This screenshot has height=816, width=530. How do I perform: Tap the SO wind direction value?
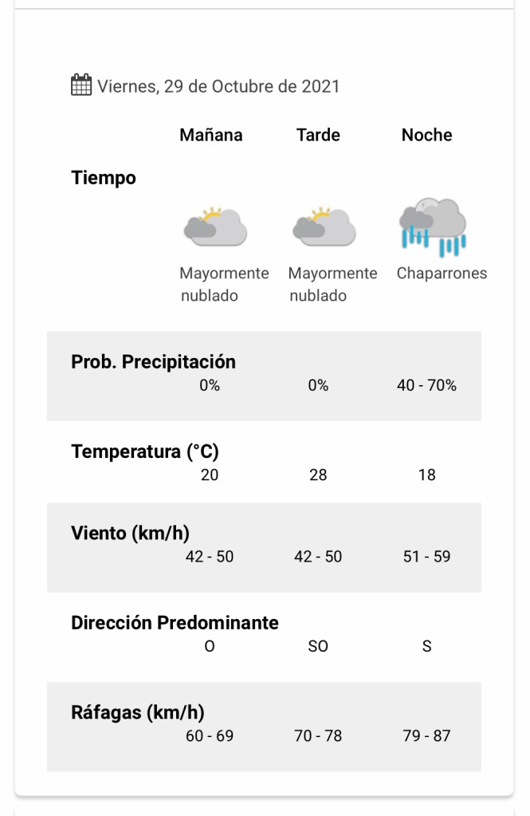tap(318, 646)
